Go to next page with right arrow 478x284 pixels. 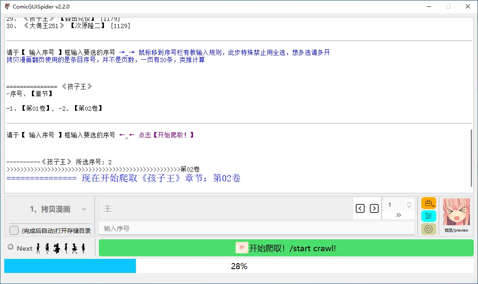[x=374, y=208]
